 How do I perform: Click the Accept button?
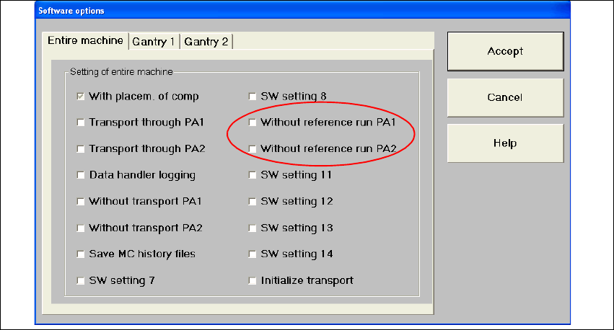point(505,51)
